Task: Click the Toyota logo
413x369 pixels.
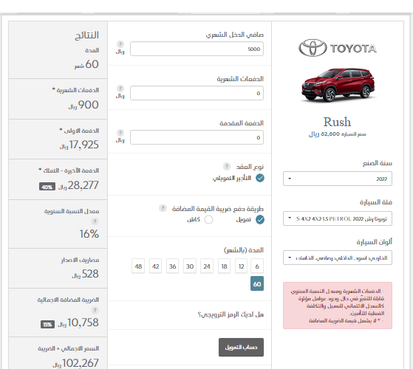Action: click(x=338, y=48)
